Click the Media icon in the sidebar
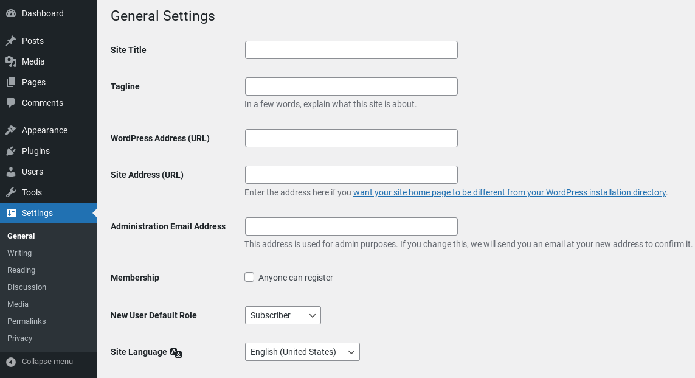The width and height of the screenshot is (695, 378). pyautogui.click(x=11, y=61)
